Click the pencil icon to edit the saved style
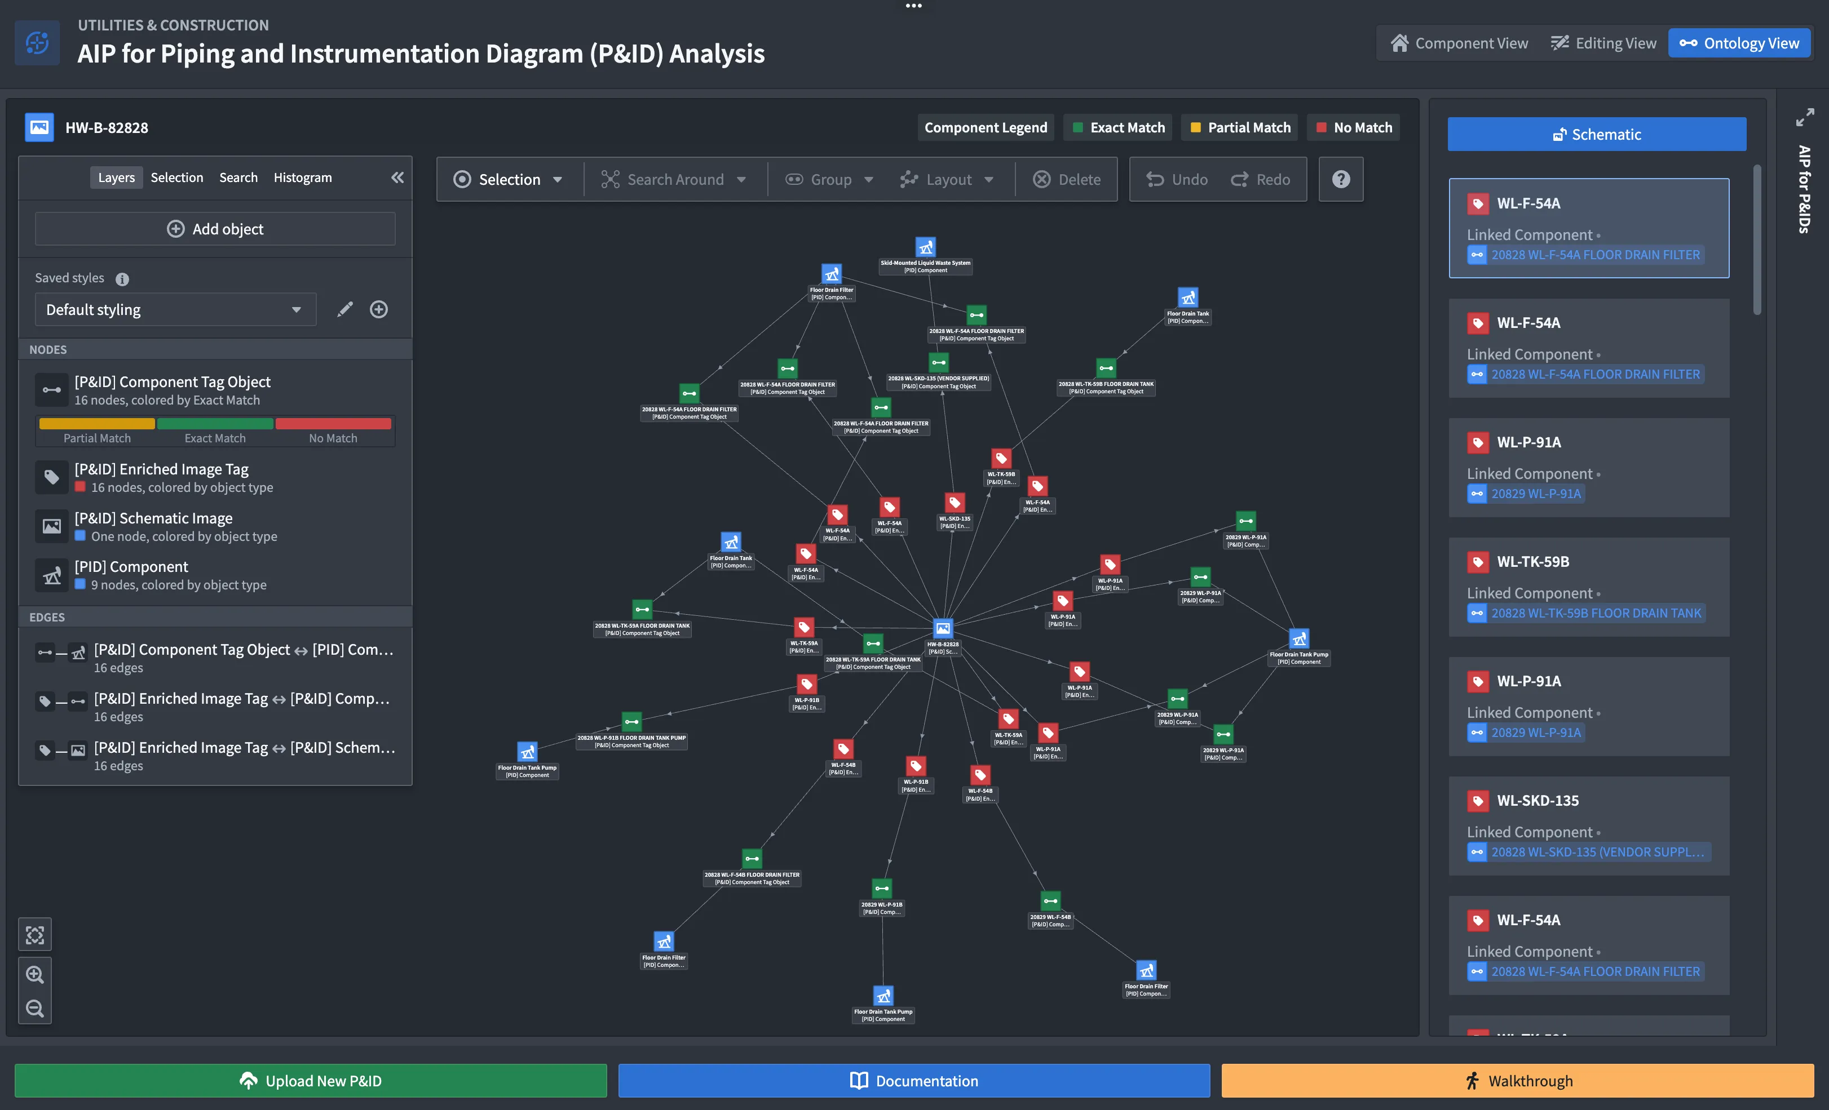Image resolution: width=1829 pixels, height=1110 pixels. point(345,309)
